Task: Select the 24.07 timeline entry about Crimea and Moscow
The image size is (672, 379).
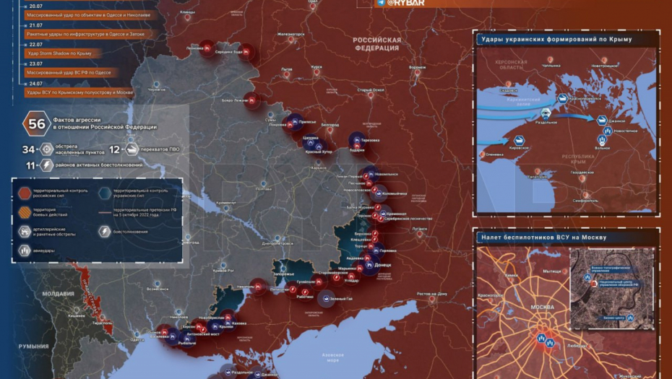Action: pos(71,93)
